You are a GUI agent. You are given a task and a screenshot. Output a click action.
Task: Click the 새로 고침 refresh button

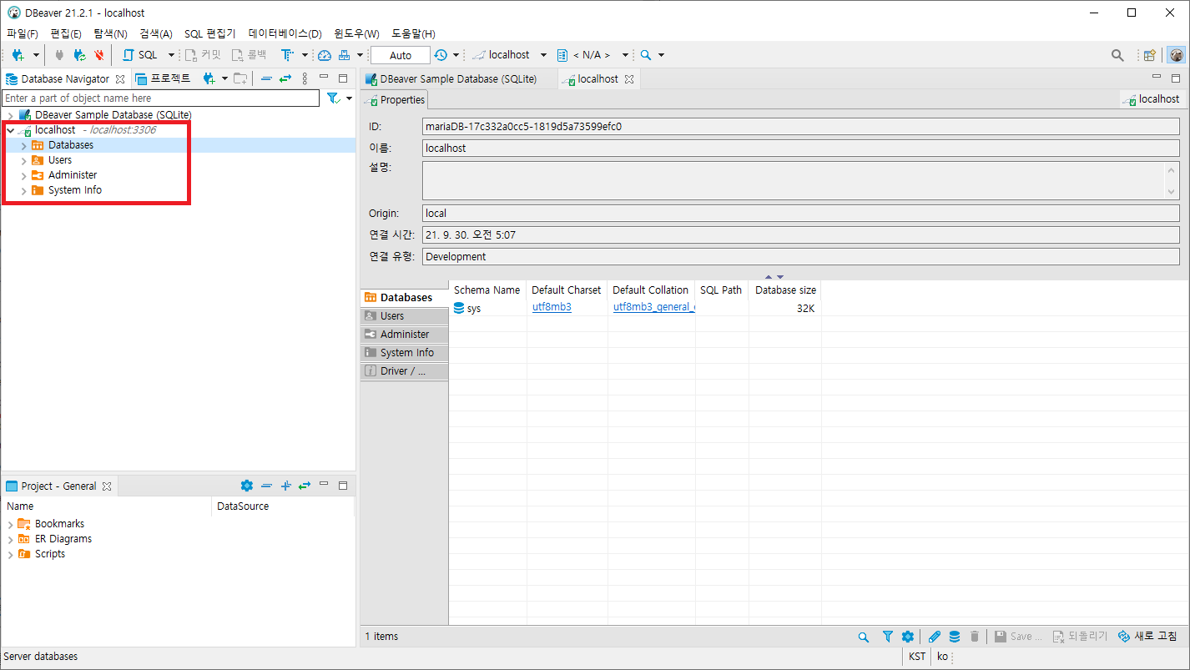pyautogui.click(x=1147, y=637)
